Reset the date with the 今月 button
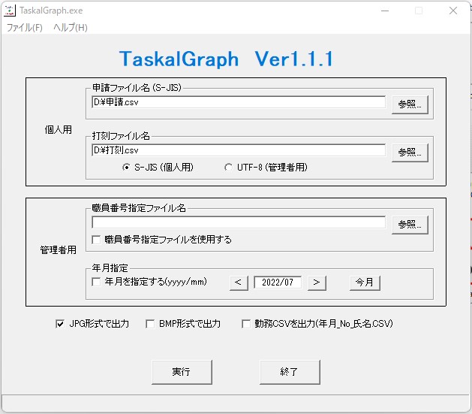Viewport: 472px width, 414px height. click(365, 283)
